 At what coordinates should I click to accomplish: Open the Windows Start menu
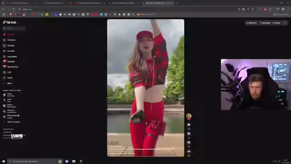tap(4, 161)
